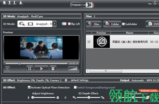
Task: Click the Name column header
Action: (x=129, y=33)
